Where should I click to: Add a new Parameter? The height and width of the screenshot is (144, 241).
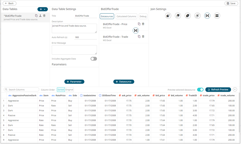pos(74,82)
